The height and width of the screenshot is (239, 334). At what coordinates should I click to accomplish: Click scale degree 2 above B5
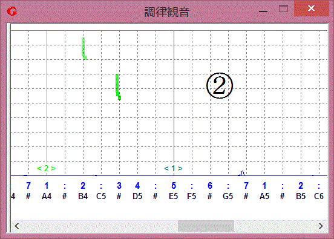tap(301, 186)
